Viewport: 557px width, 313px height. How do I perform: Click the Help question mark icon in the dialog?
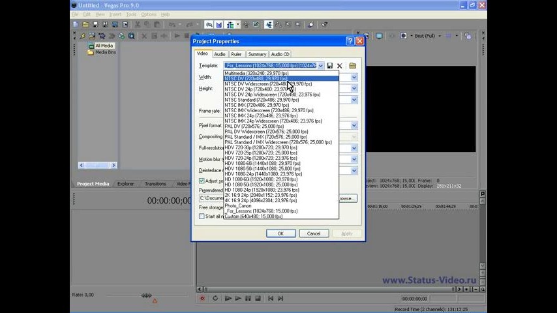tap(350, 41)
